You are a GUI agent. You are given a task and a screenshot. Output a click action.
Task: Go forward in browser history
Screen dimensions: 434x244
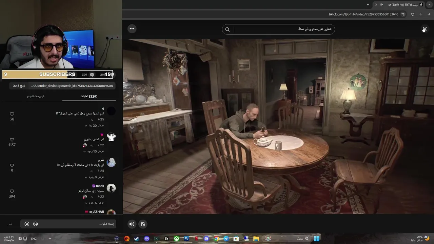pos(421,14)
